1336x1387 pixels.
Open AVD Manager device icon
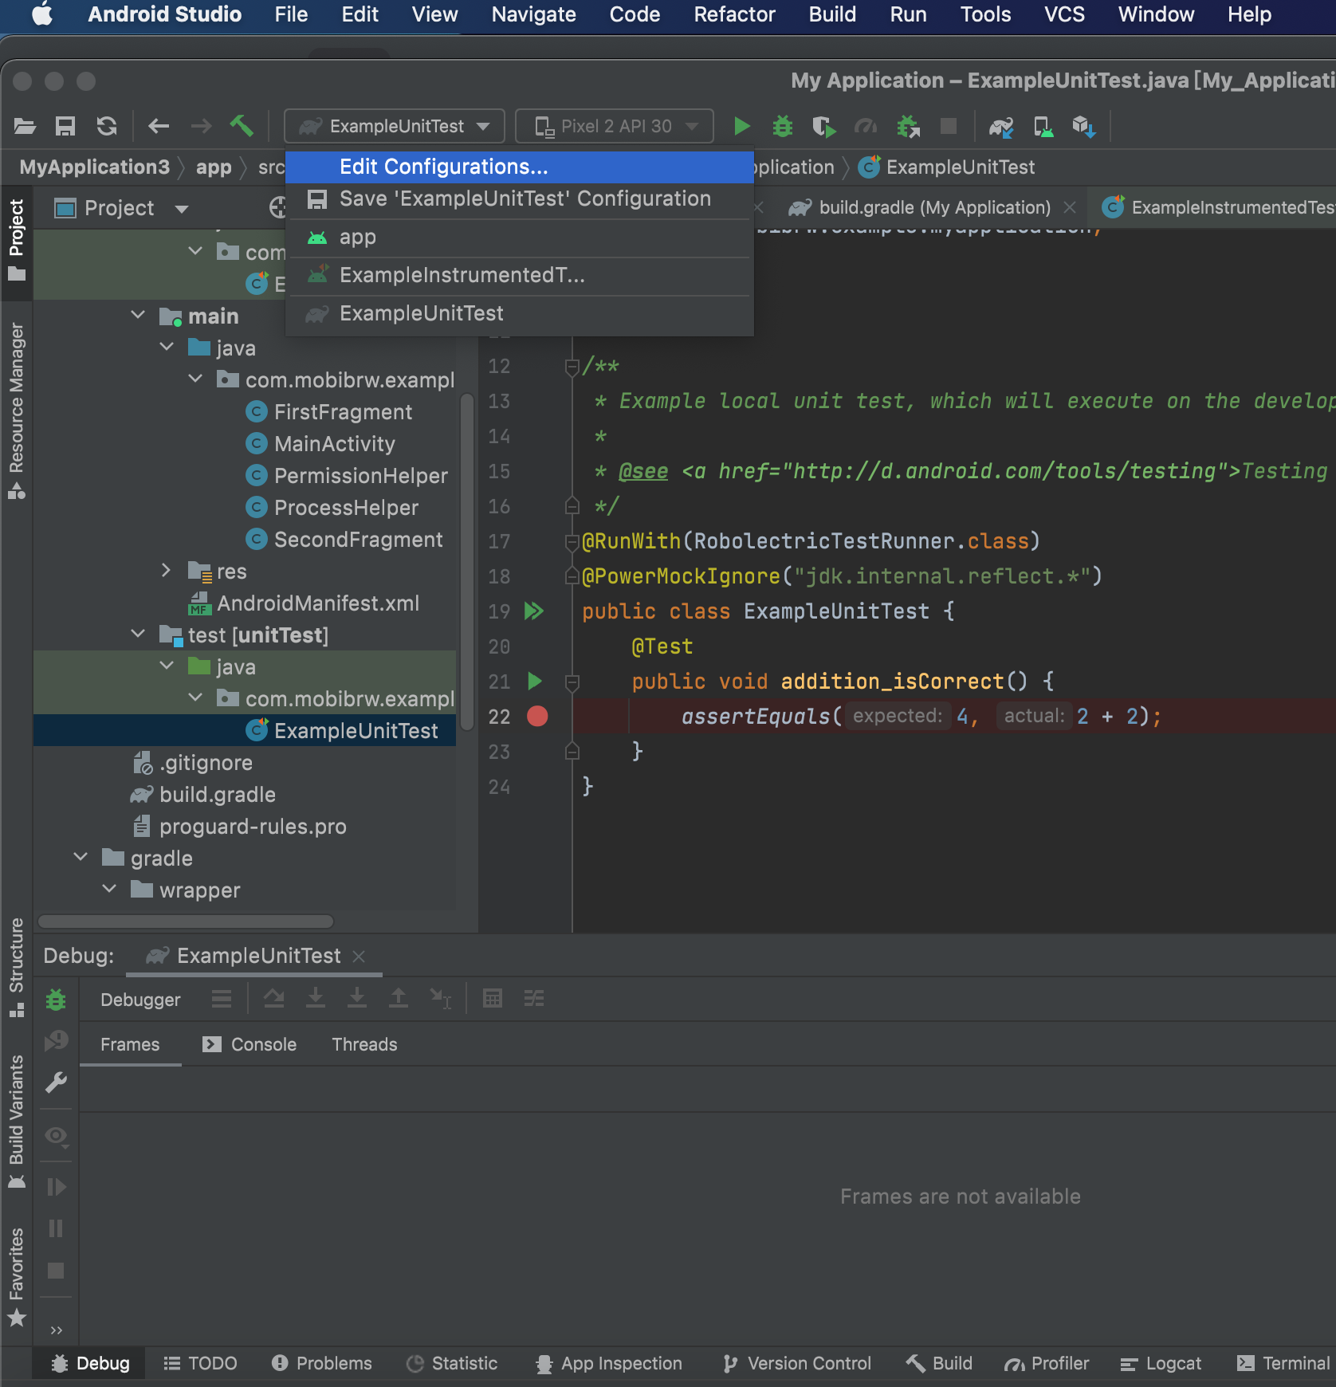[1043, 126]
